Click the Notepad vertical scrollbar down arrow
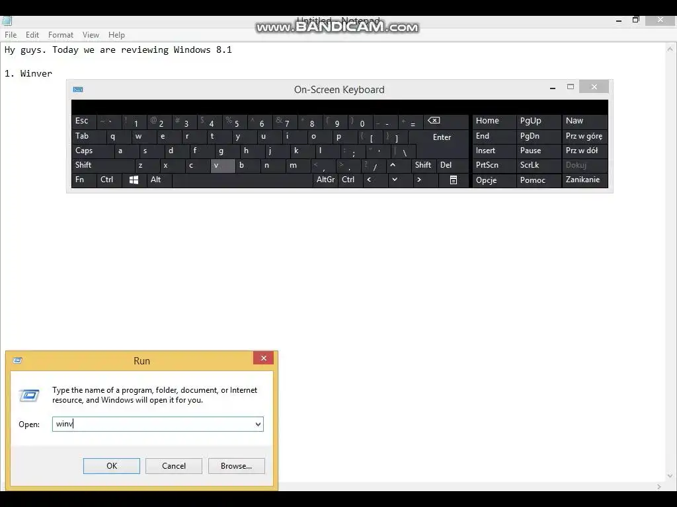 tap(670, 476)
